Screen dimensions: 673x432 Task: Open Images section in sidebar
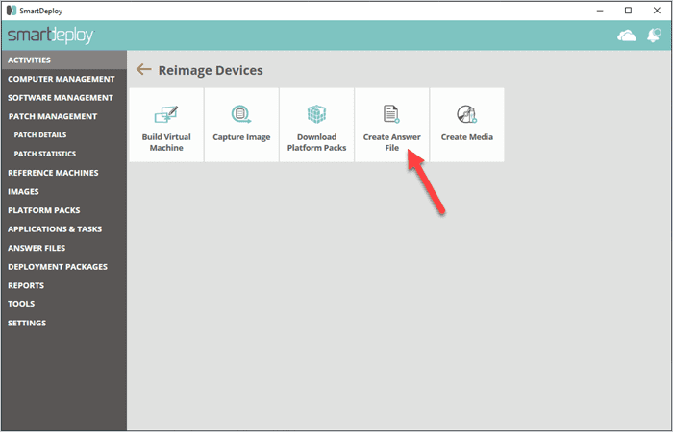click(x=64, y=192)
